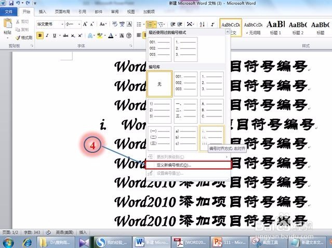The width and height of the screenshot is (332, 248).
Task: Select the 无 (None) numbering thumbnail
Action: (x=160, y=84)
